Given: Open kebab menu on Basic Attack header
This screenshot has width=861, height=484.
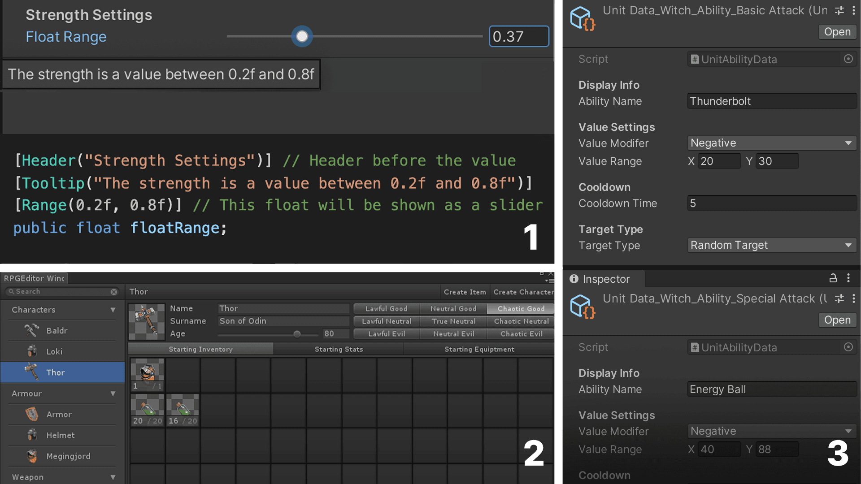Looking at the screenshot, I should (x=853, y=10).
